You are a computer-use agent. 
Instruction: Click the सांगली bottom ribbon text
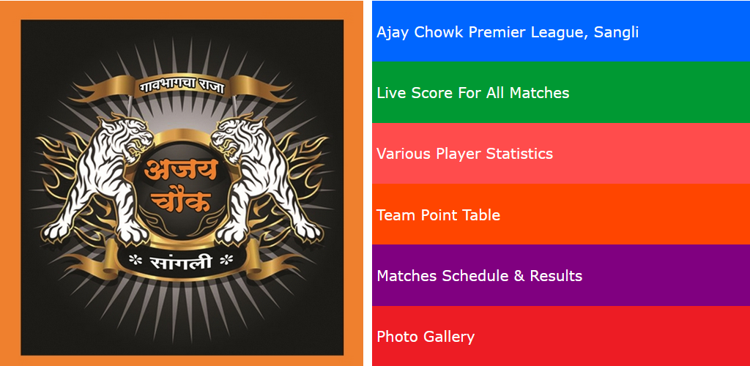point(182,262)
